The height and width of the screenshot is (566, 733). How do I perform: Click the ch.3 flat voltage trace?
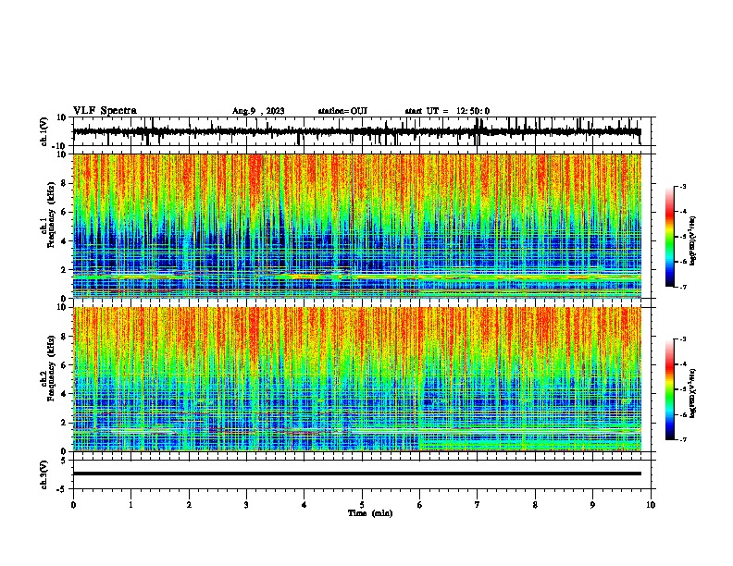pos(357,474)
